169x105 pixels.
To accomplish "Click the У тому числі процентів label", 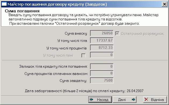I will pyautogui.click(x=67, y=48).
